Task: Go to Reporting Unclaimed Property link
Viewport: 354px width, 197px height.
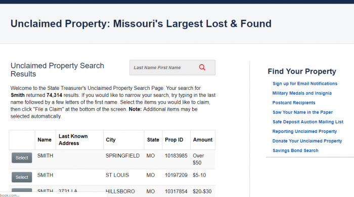Action: (x=304, y=131)
